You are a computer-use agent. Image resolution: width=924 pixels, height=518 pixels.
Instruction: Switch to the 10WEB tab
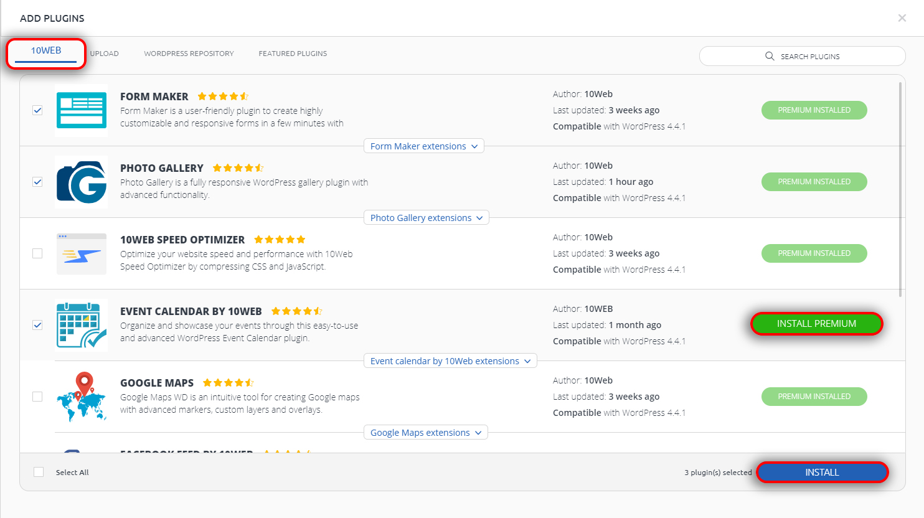tap(46, 51)
